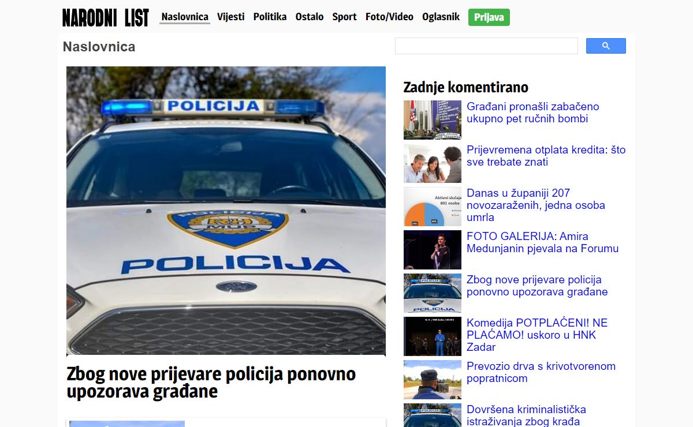Click officer thumbnail for Prevozio drva article
Viewport: 693px width, 427px height.
click(433, 380)
